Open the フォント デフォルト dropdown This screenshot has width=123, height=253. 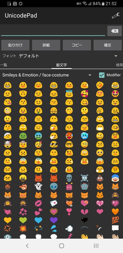[61, 56]
